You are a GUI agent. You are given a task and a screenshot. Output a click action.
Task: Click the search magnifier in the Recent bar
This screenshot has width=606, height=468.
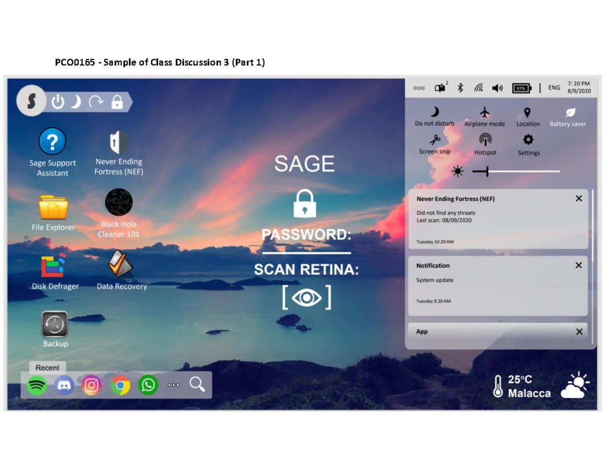(x=197, y=385)
